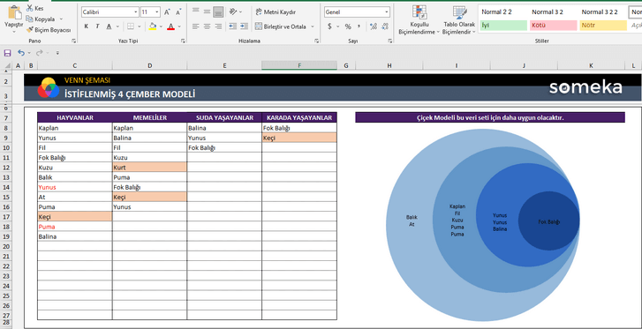The image size is (642, 329).
Task: Click the increase indent icon
Action: [x=244, y=26]
